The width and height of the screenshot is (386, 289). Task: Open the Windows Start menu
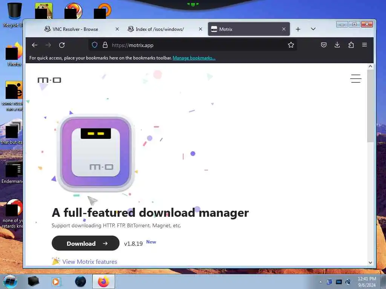(10, 281)
